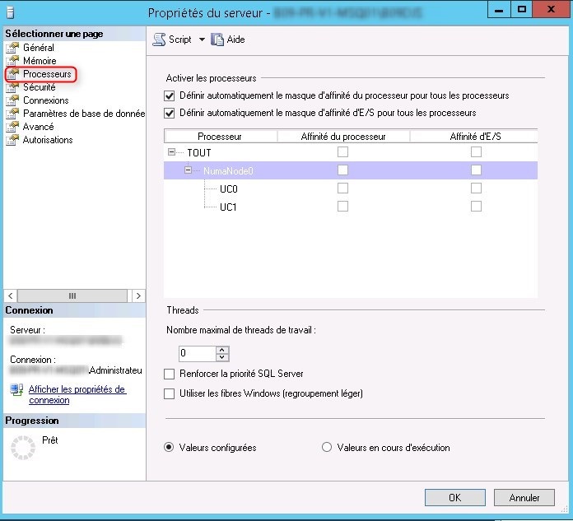Screen dimensions: 573x521
Task: Open Afficher les propriétés de connexion link
Action: [77, 394]
